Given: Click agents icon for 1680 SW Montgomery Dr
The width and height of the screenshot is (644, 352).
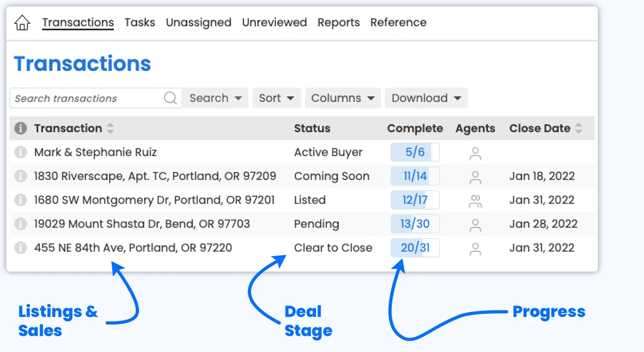Looking at the screenshot, I should coord(475,201).
